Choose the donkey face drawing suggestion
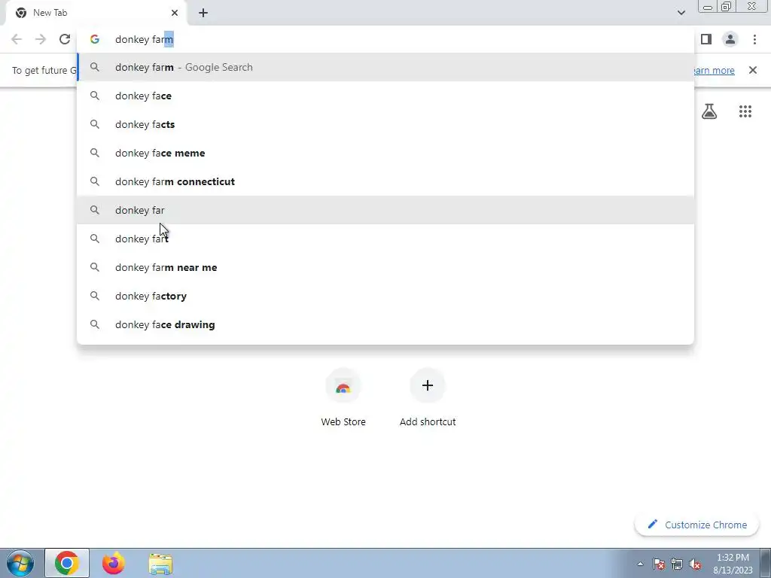Screen dimensions: 771x578 click(385, 324)
